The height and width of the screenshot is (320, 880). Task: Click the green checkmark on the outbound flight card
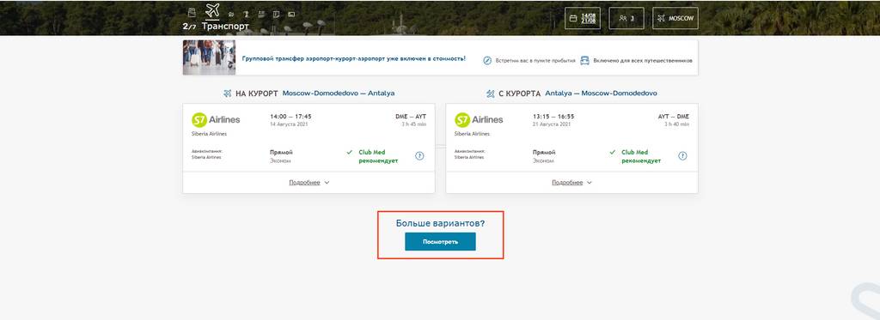coord(349,152)
